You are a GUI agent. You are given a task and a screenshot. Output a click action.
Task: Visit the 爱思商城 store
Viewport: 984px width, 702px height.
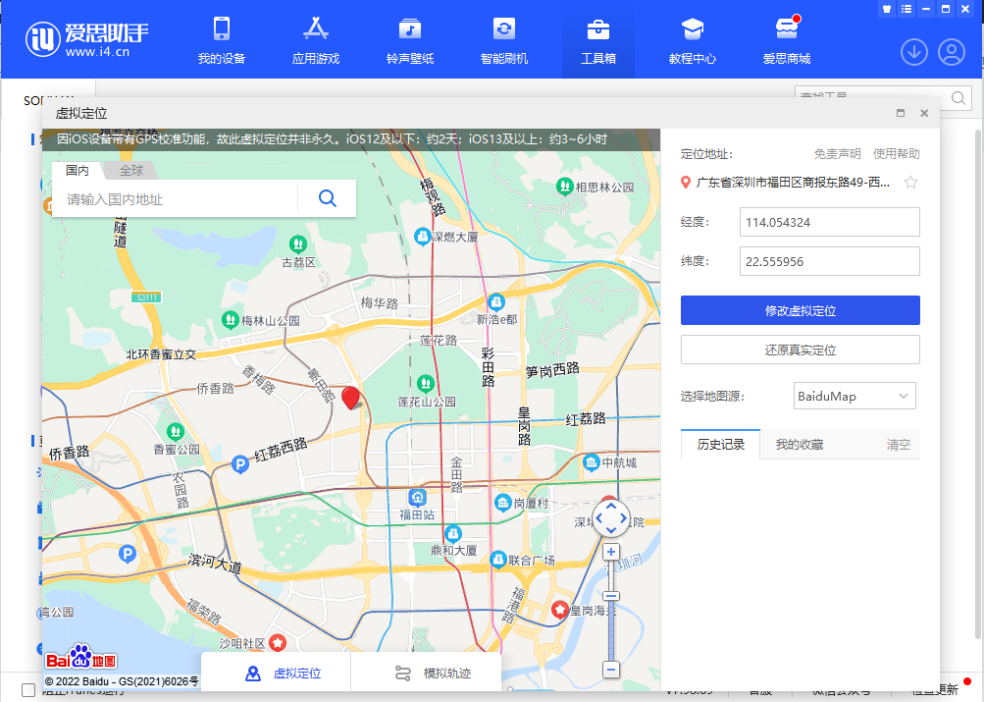point(787,40)
